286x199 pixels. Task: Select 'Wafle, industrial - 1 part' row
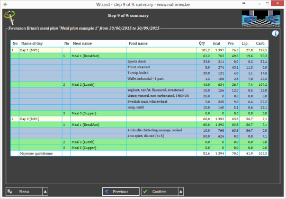pyautogui.click(x=139, y=79)
